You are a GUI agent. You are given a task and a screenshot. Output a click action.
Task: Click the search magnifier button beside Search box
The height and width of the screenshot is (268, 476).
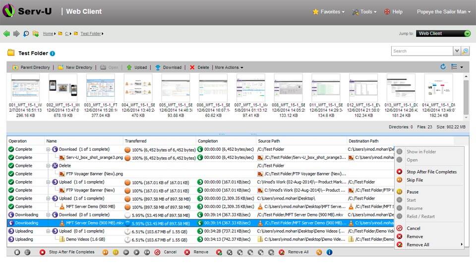465,51
